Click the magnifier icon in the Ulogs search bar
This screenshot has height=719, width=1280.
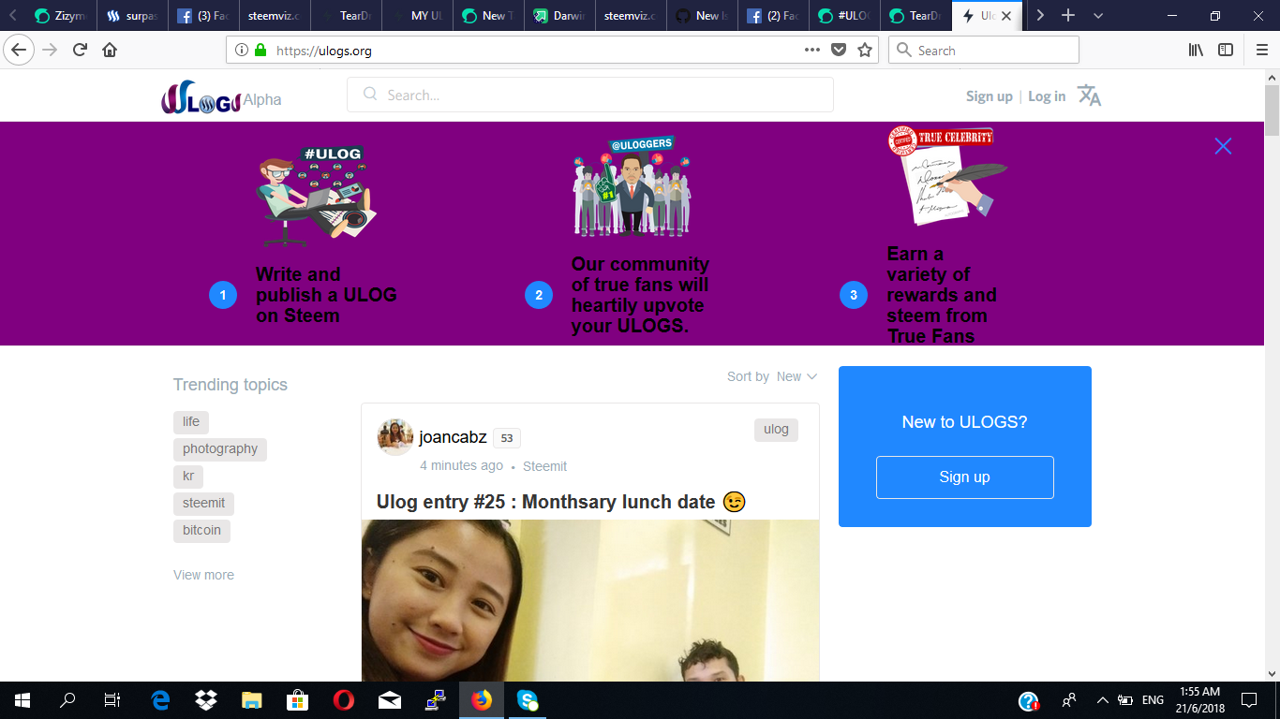[x=370, y=95]
